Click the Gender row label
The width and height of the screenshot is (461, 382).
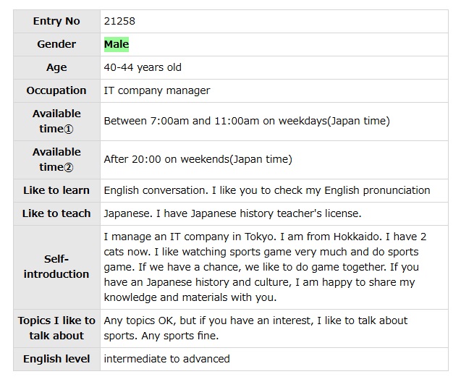click(x=56, y=44)
